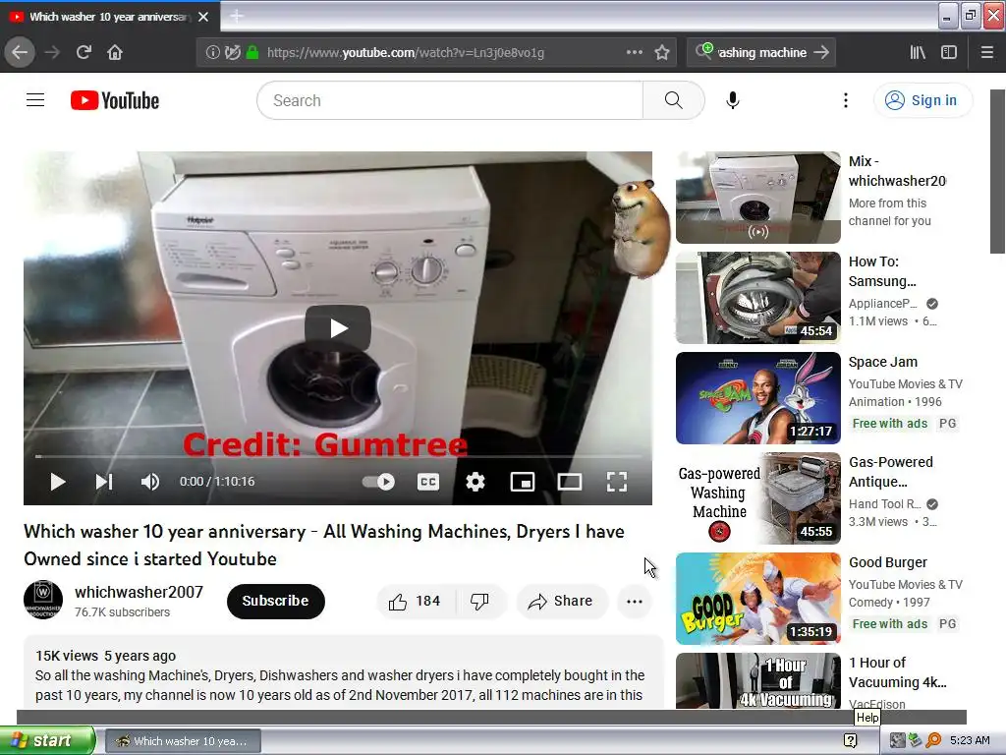This screenshot has width=1006, height=755.
Task: Reload the current page
Action: [x=84, y=52]
